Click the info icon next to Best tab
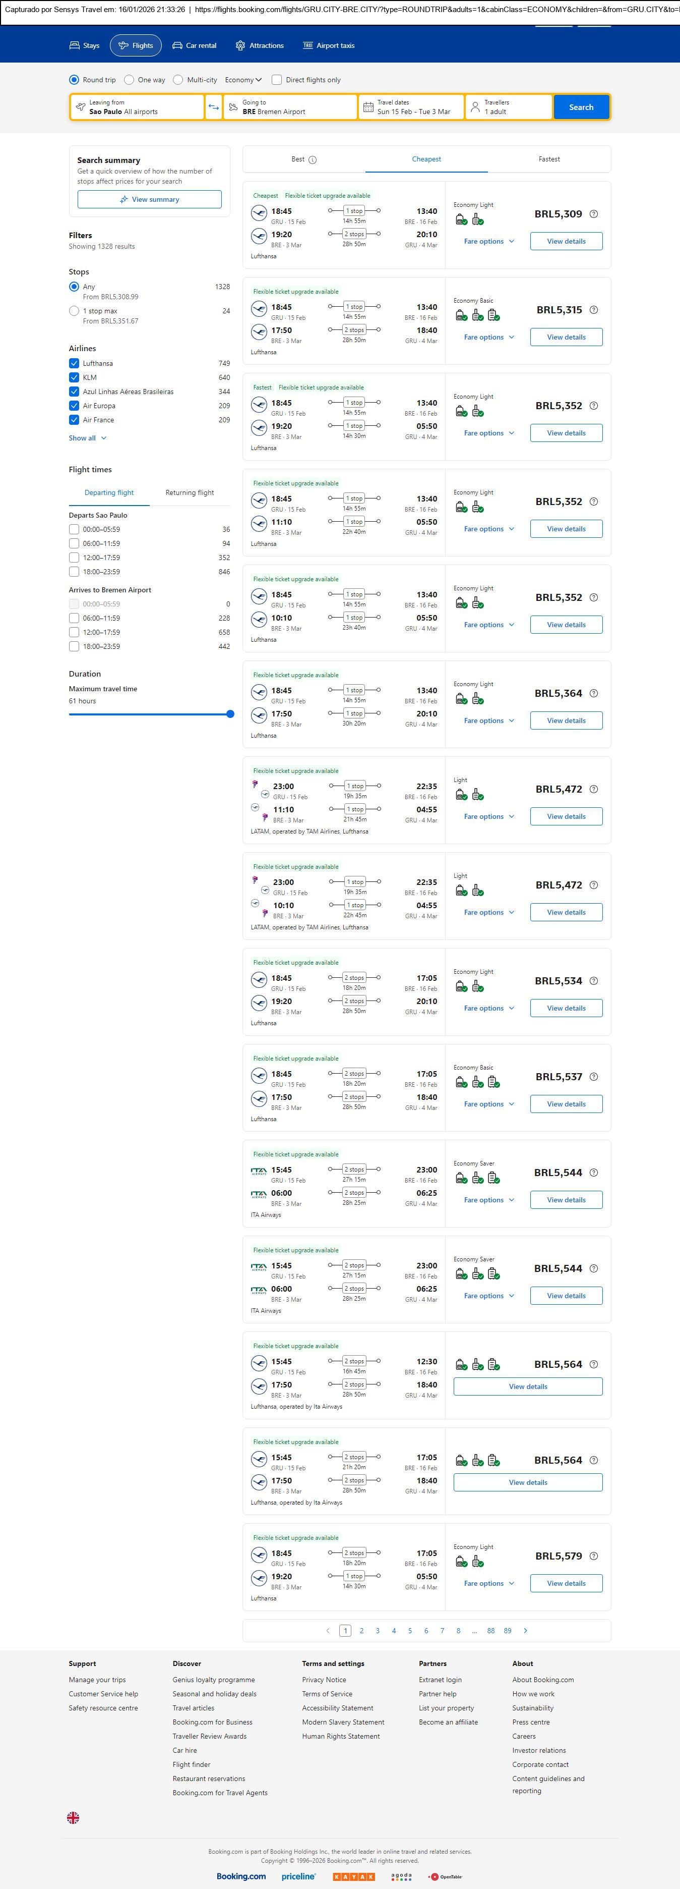680x1889 pixels. 313,160
